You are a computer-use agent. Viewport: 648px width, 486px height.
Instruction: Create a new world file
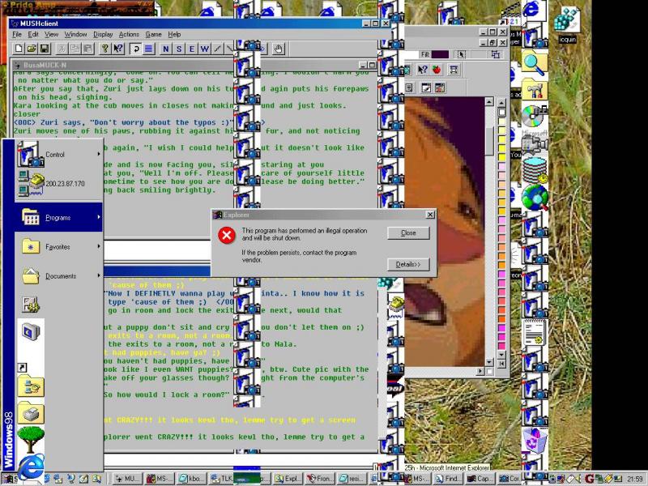[x=17, y=48]
